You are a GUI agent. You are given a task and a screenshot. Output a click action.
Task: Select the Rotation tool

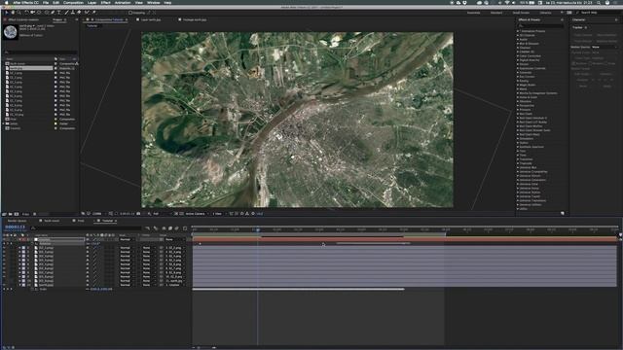(x=26, y=13)
